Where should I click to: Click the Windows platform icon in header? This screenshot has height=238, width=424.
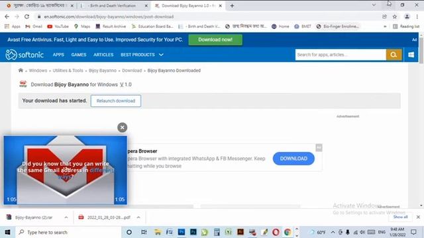pos(411,55)
